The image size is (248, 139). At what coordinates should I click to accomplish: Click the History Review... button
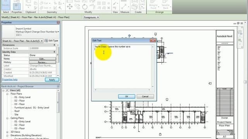[42, 62]
